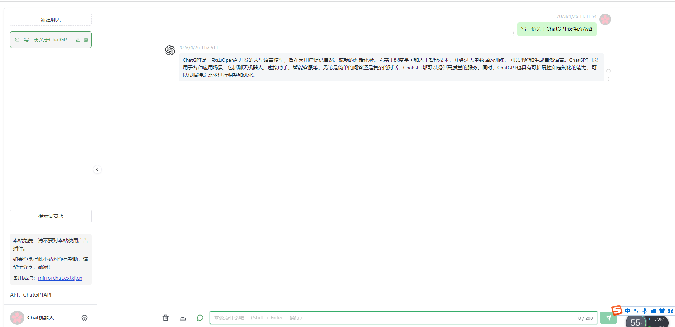
Task: Click the chat bubble icon in the conversation entry
Action: pos(17,40)
